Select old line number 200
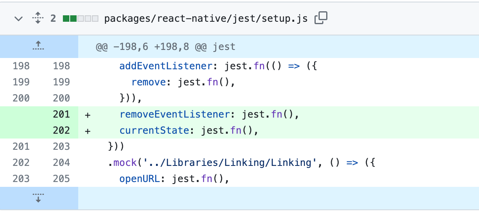Viewport: 479px width, 211px height. 21,98
